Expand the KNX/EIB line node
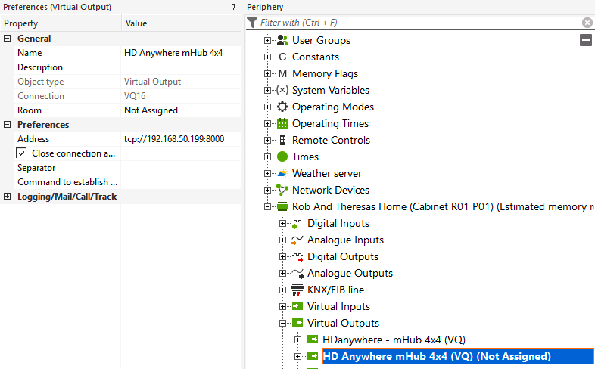The width and height of the screenshot is (595, 369). coord(283,290)
